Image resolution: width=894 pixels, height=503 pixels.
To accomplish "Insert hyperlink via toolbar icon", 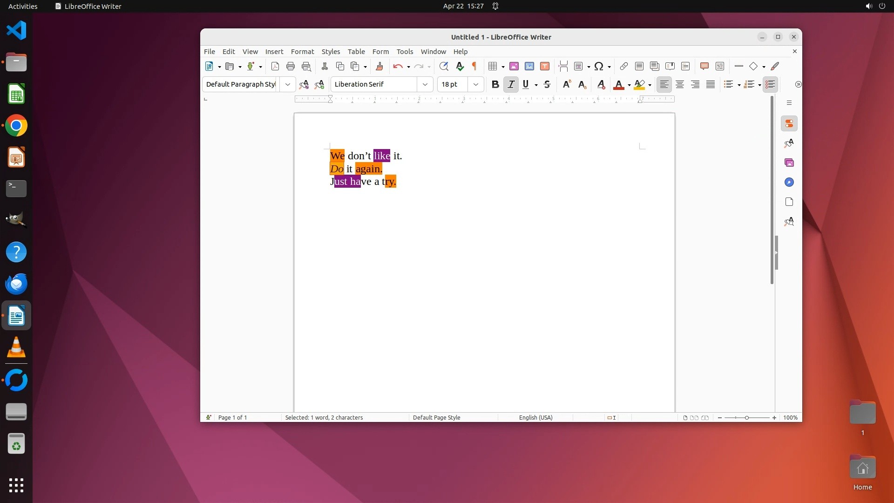I will coord(624,66).
